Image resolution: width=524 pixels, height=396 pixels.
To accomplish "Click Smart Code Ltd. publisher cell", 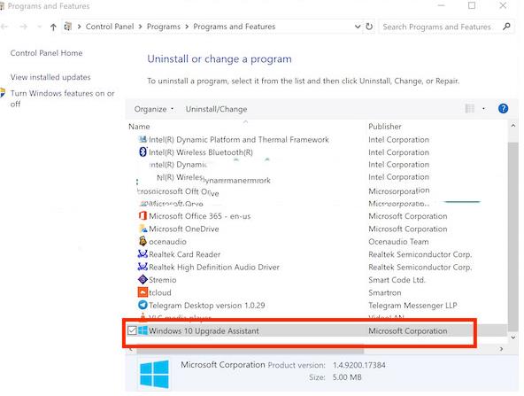I will pos(397,280).
